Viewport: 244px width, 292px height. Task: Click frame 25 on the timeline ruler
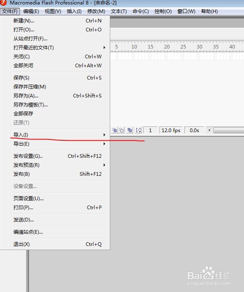point(183,47)
